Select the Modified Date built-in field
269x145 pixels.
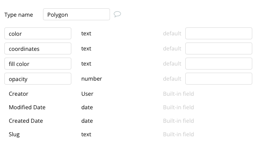(x=101, y=107)
